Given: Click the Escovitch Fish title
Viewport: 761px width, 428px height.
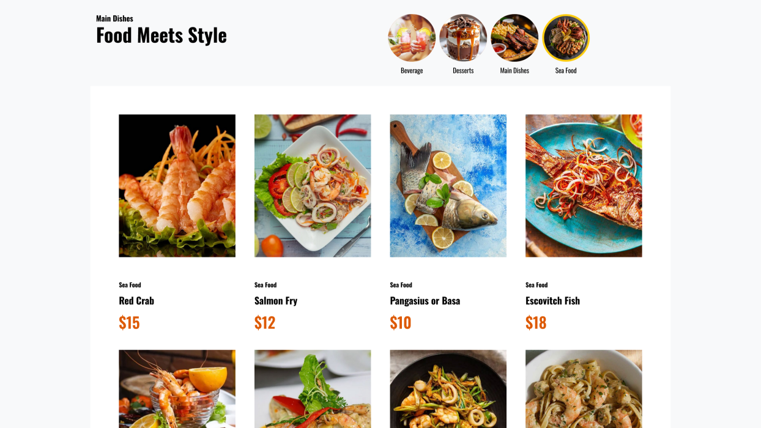Looking at the screenshot, I should click(552, 301).
